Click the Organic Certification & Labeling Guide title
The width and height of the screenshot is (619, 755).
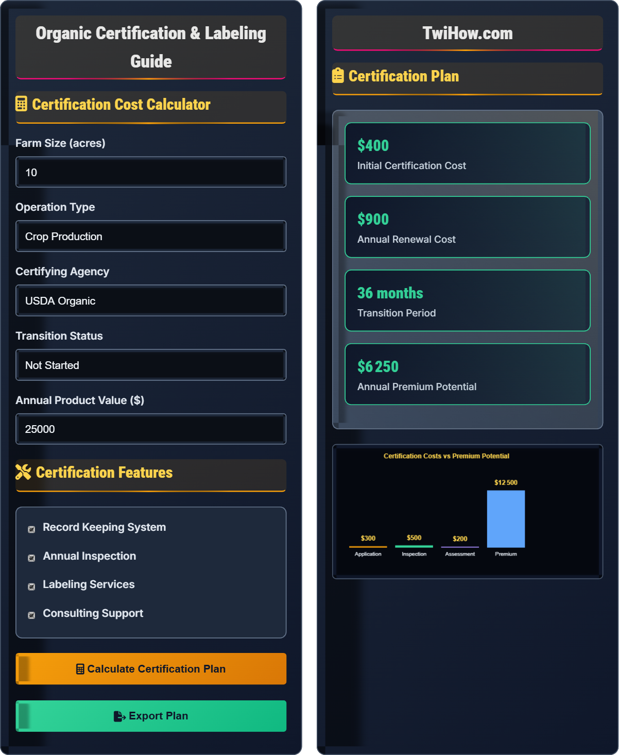[151, 47]
